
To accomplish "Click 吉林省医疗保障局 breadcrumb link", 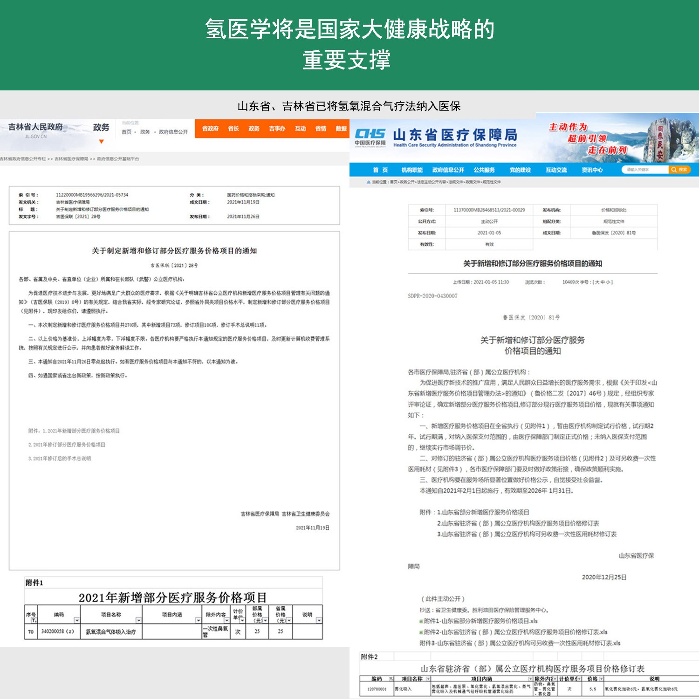I will pos(71,159).
